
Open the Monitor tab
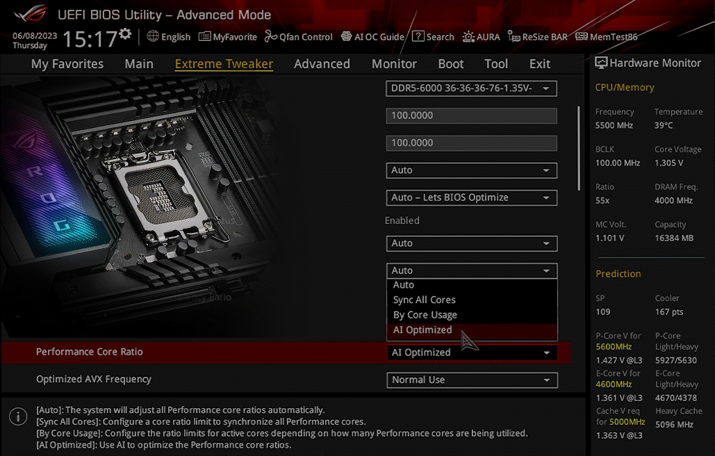[x=395, y=64]
